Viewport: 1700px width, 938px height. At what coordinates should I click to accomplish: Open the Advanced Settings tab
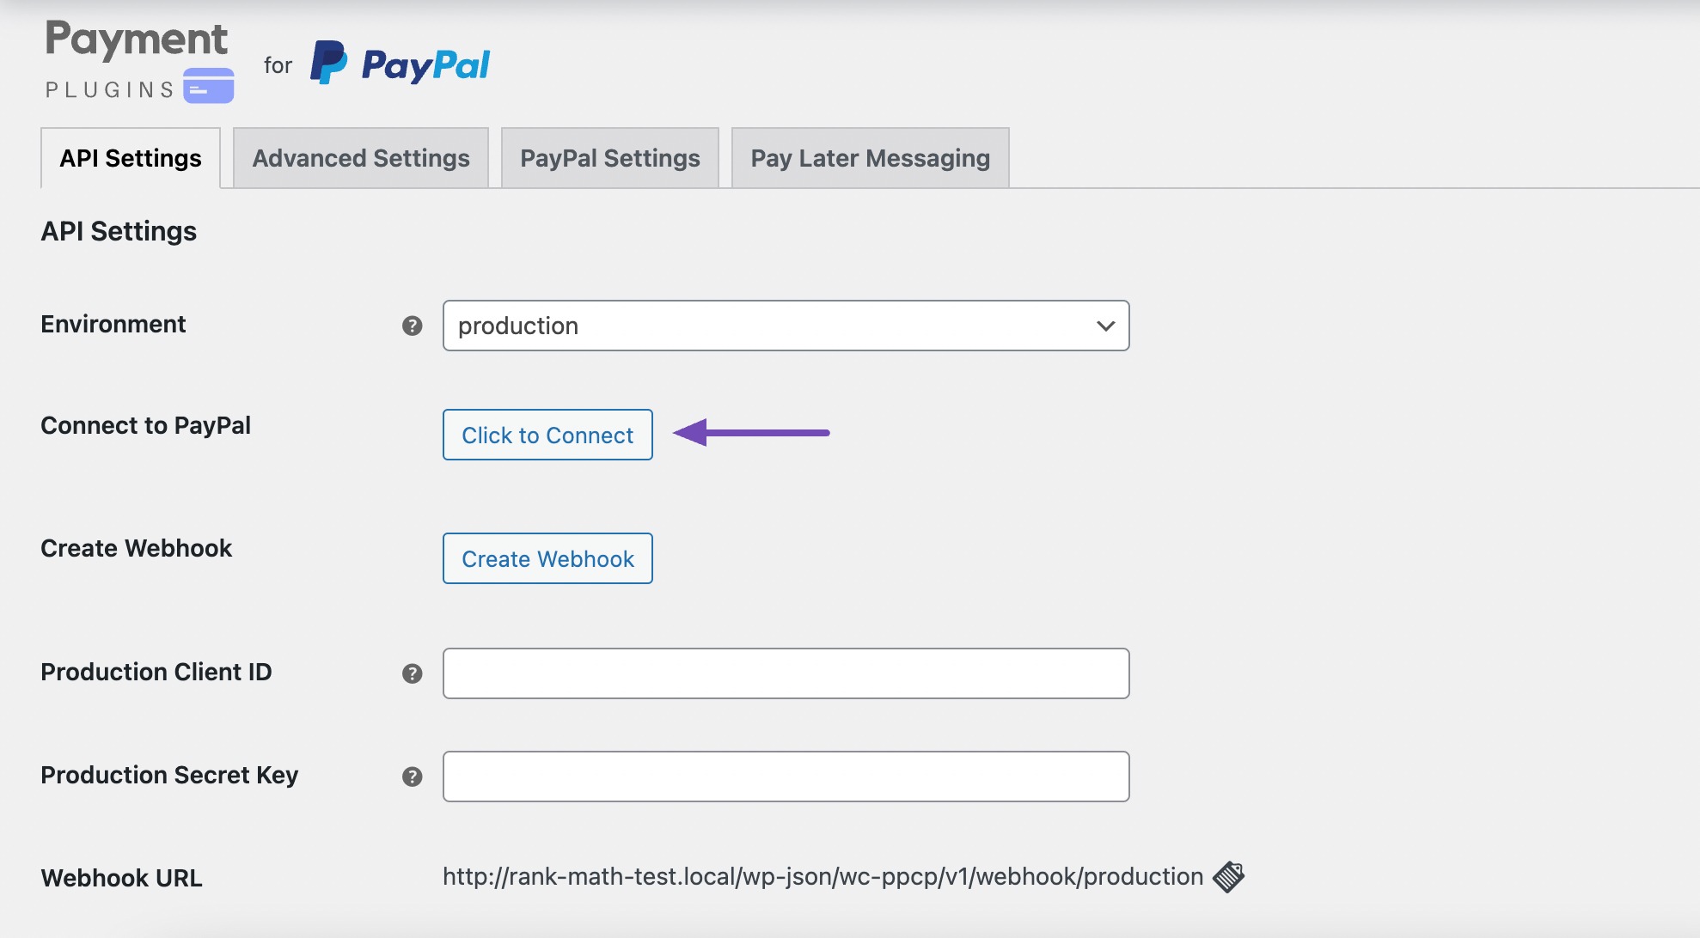click(361, 156)
